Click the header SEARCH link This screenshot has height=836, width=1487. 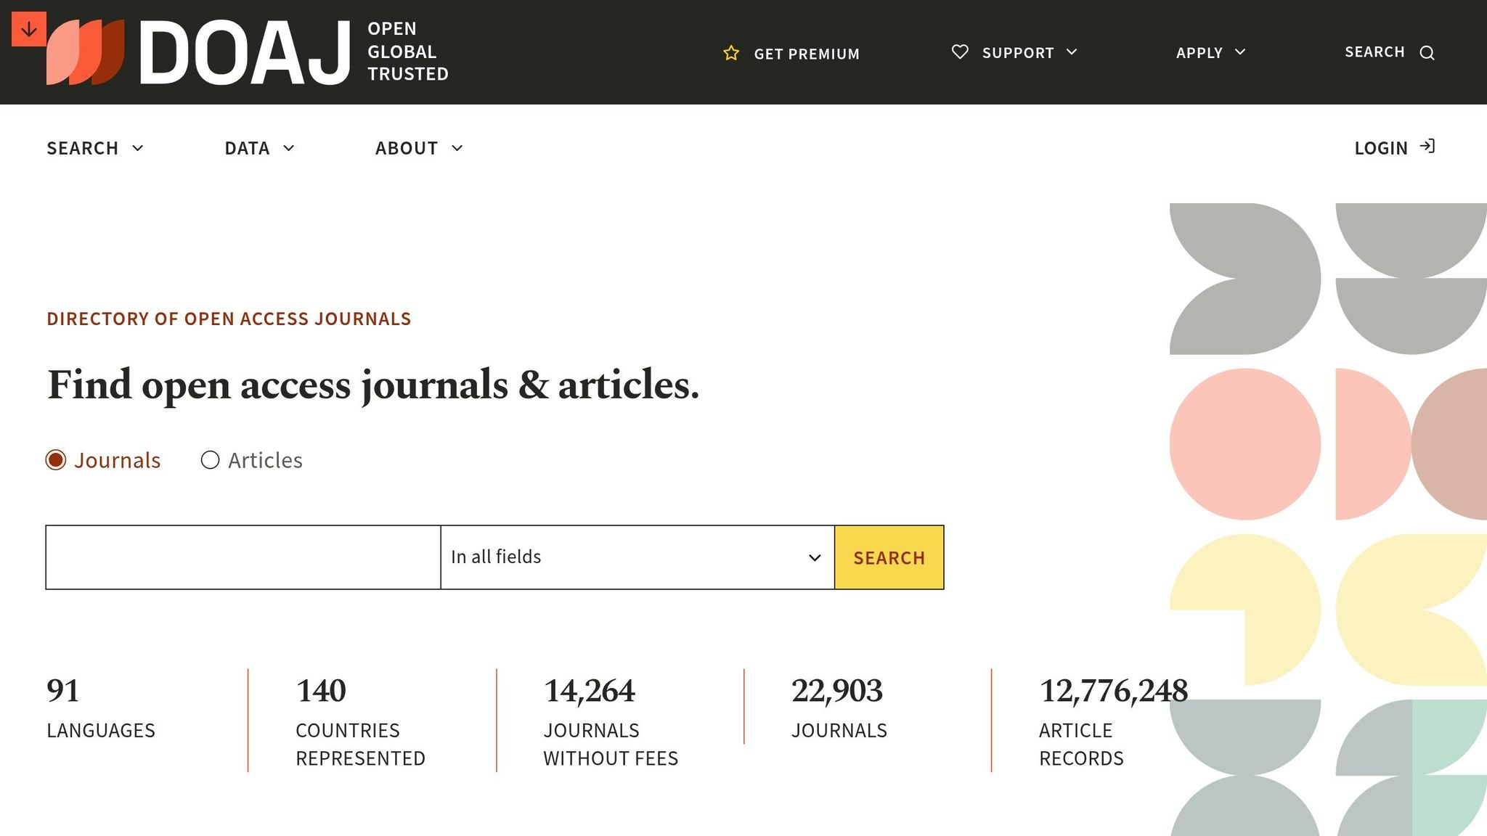tap(1390, 52)
